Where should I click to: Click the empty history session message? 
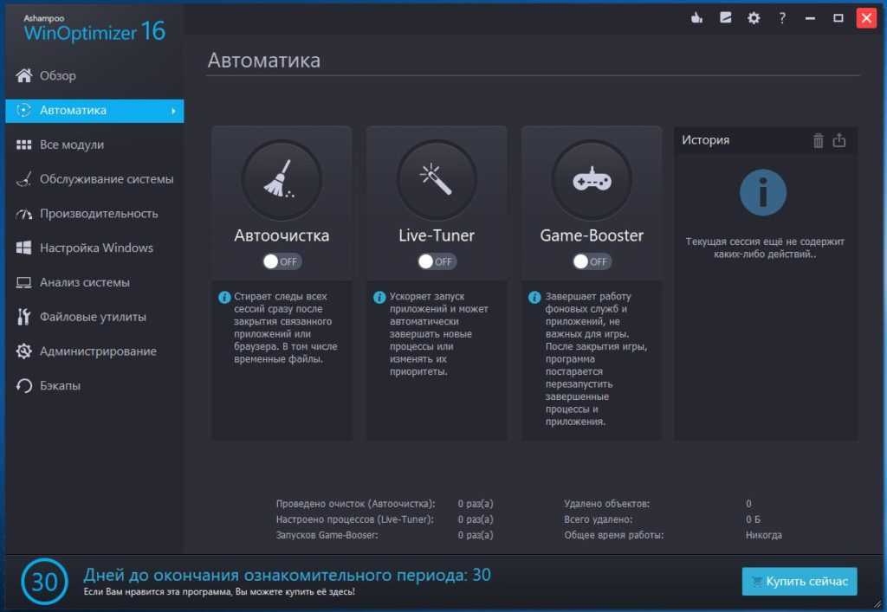click(765, 248)
